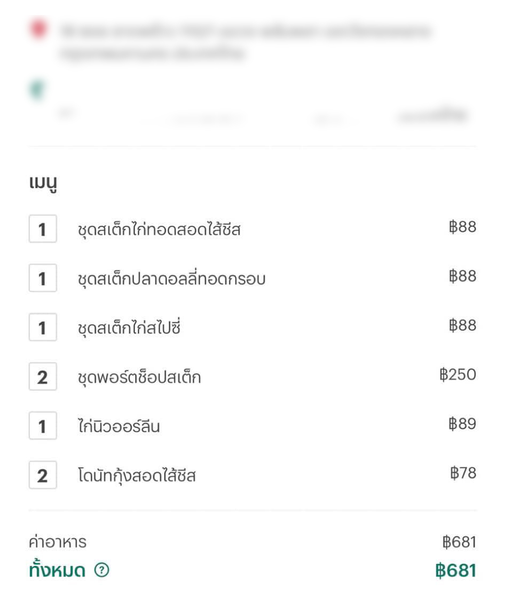Tap the โดนัทกุ้งสอดไส้ชีส item name
The width and height of the screenshot is (505, 598).
coord(137,476)
